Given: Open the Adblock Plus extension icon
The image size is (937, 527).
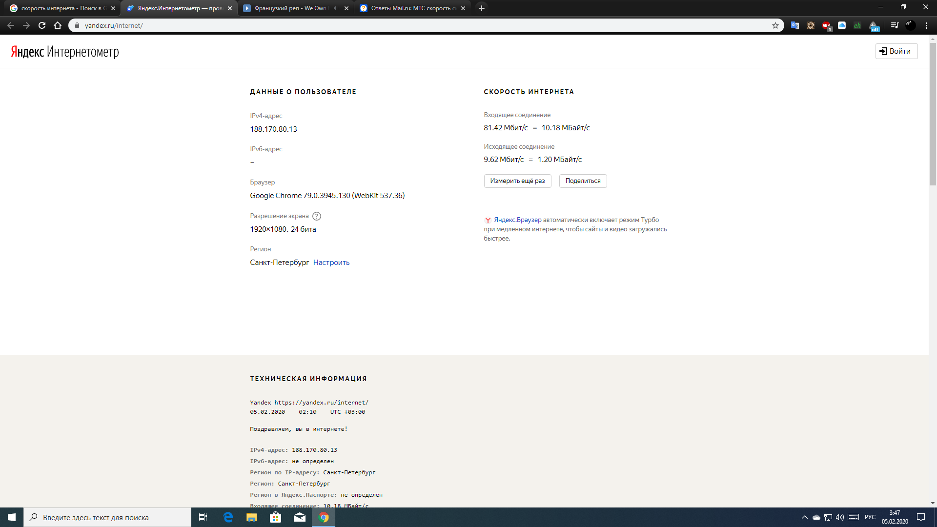Looking at the screenshot, I should point(826,25).
